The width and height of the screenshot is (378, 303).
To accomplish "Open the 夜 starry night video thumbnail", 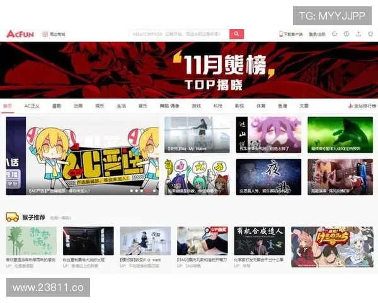I will click(x=268, y=177).
